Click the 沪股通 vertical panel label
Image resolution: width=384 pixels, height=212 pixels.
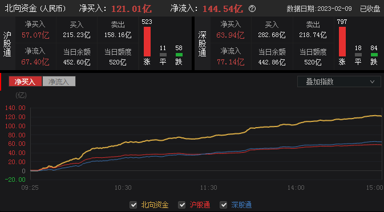point(7,44)
